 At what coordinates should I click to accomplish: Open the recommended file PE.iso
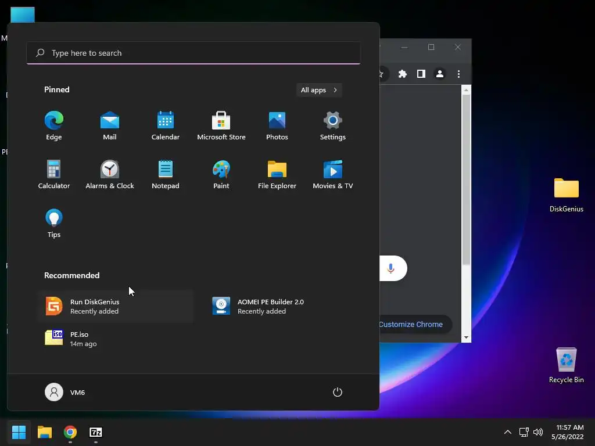pos(116,339)
